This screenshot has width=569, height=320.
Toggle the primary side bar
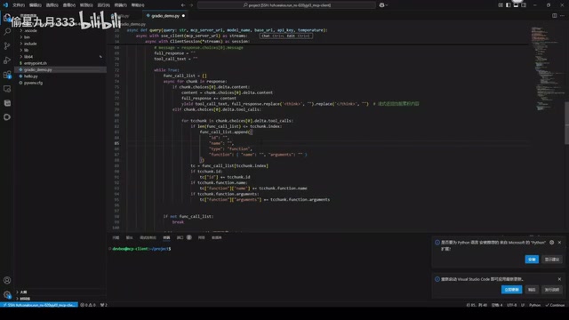508,5
